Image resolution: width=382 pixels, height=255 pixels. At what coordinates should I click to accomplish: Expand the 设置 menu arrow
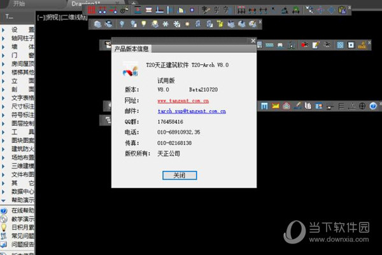coord(3,30)
